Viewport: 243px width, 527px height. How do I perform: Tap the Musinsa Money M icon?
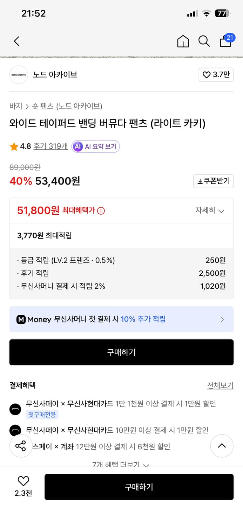click(22, 319)
